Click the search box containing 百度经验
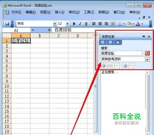Screen dimensions: 154x135 coord(122,53)
